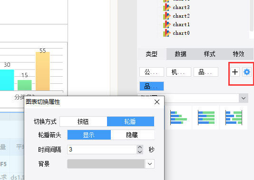Screen dimensions: 254x180
Task: Decrease time interval with down arrow
Action: (x=140, y=152)
